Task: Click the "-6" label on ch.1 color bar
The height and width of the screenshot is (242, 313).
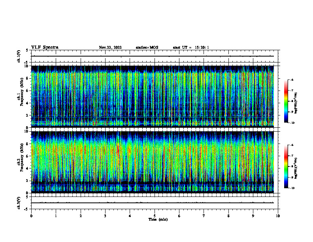Action: (292, 79)
